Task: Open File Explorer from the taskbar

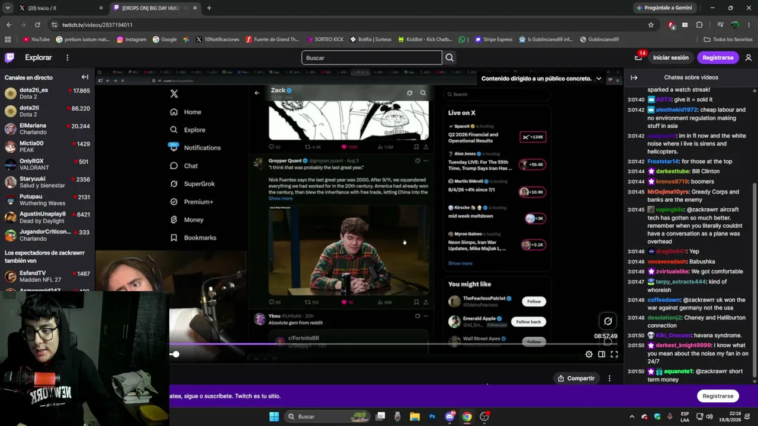Action: (x=415, y=417)
